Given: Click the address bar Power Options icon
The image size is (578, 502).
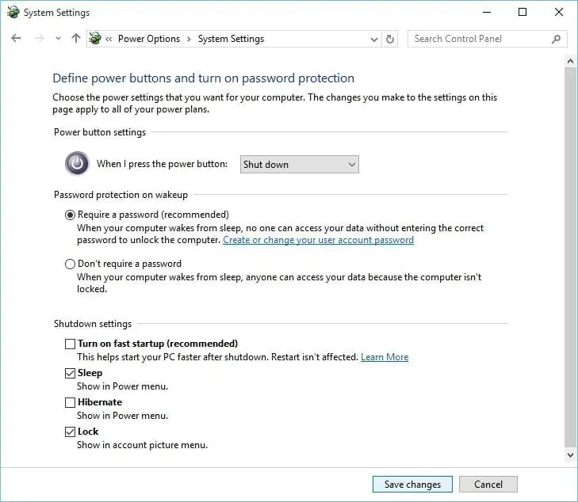Looking at the screenshot, I should pos(95,38).
